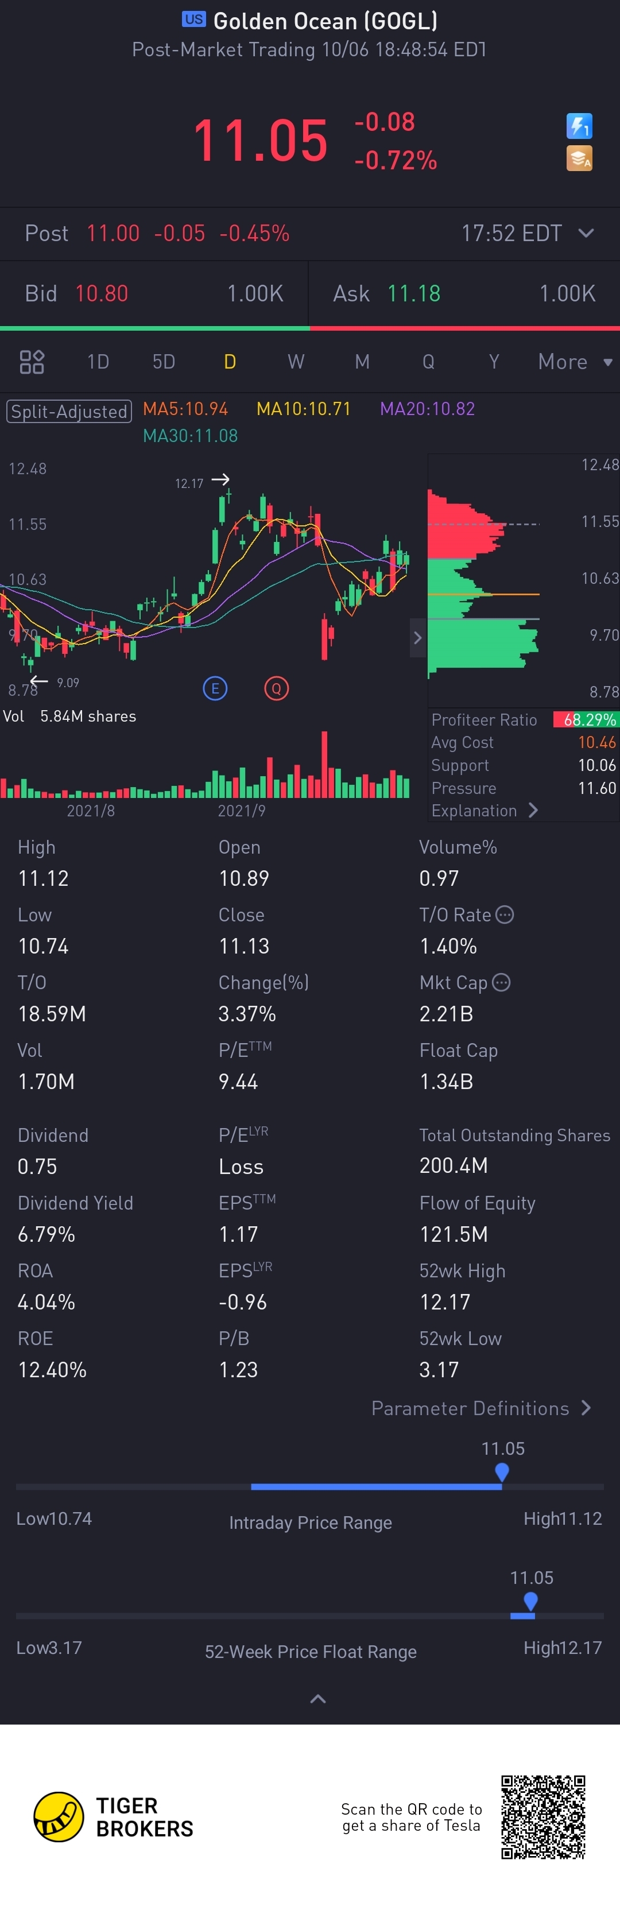Tap the 9.09 low annotation on chart
Screen dimensions: 620x1910
pos(68,682)
